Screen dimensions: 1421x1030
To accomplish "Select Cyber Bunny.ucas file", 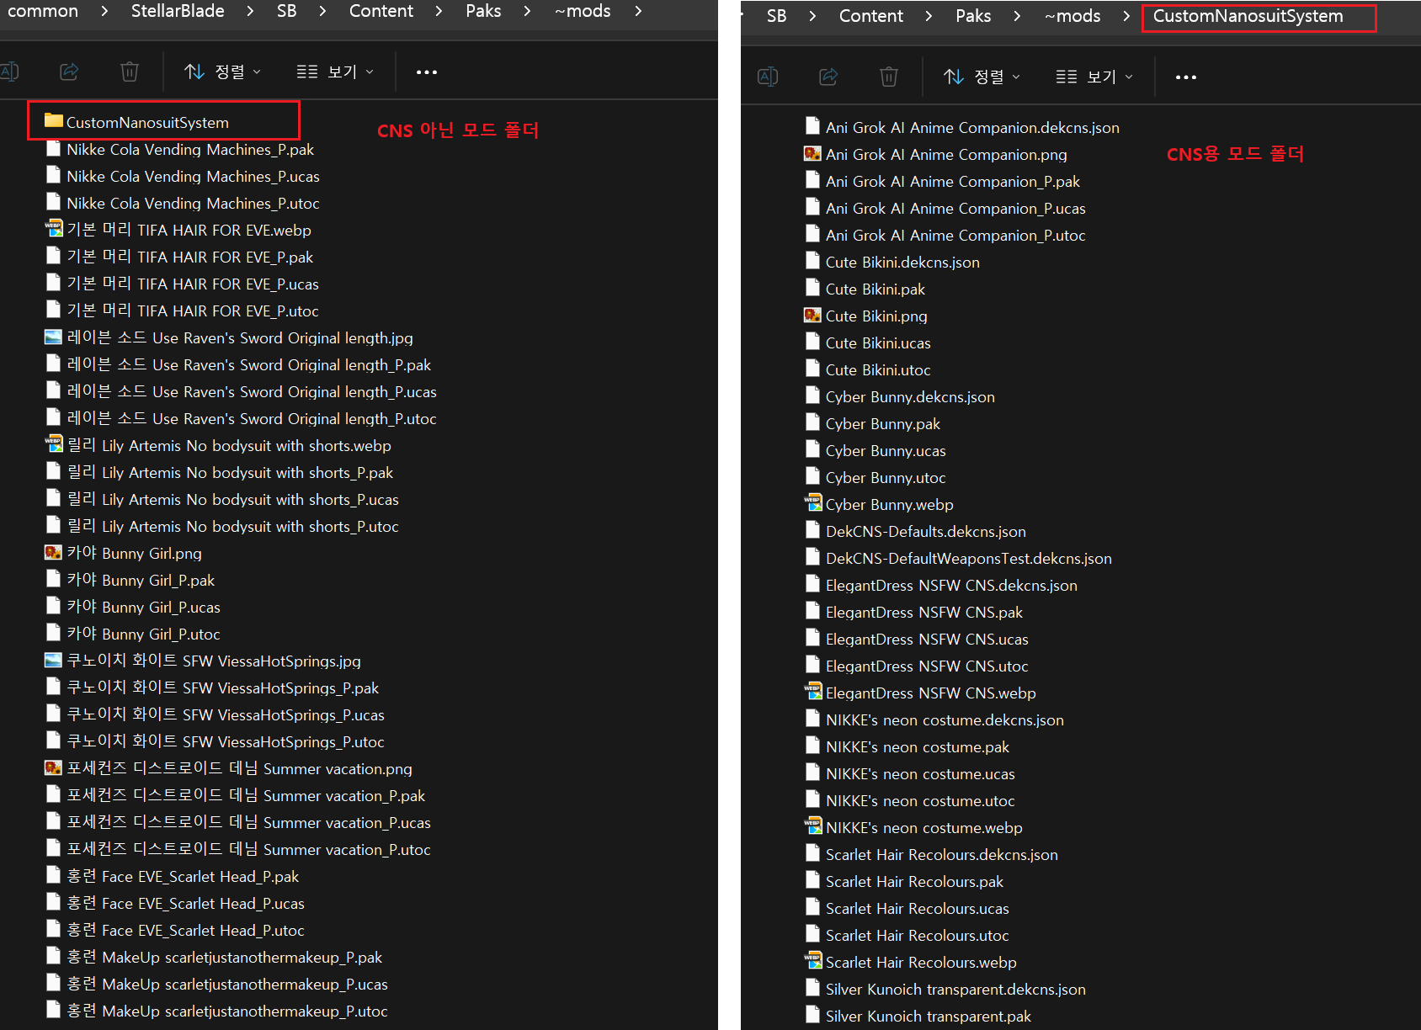I will tap(886, 450).
